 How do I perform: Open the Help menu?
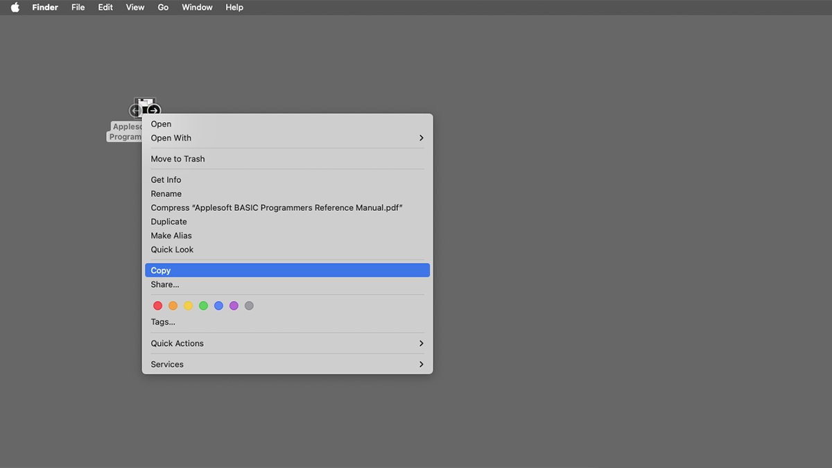(x=234, y=7)
